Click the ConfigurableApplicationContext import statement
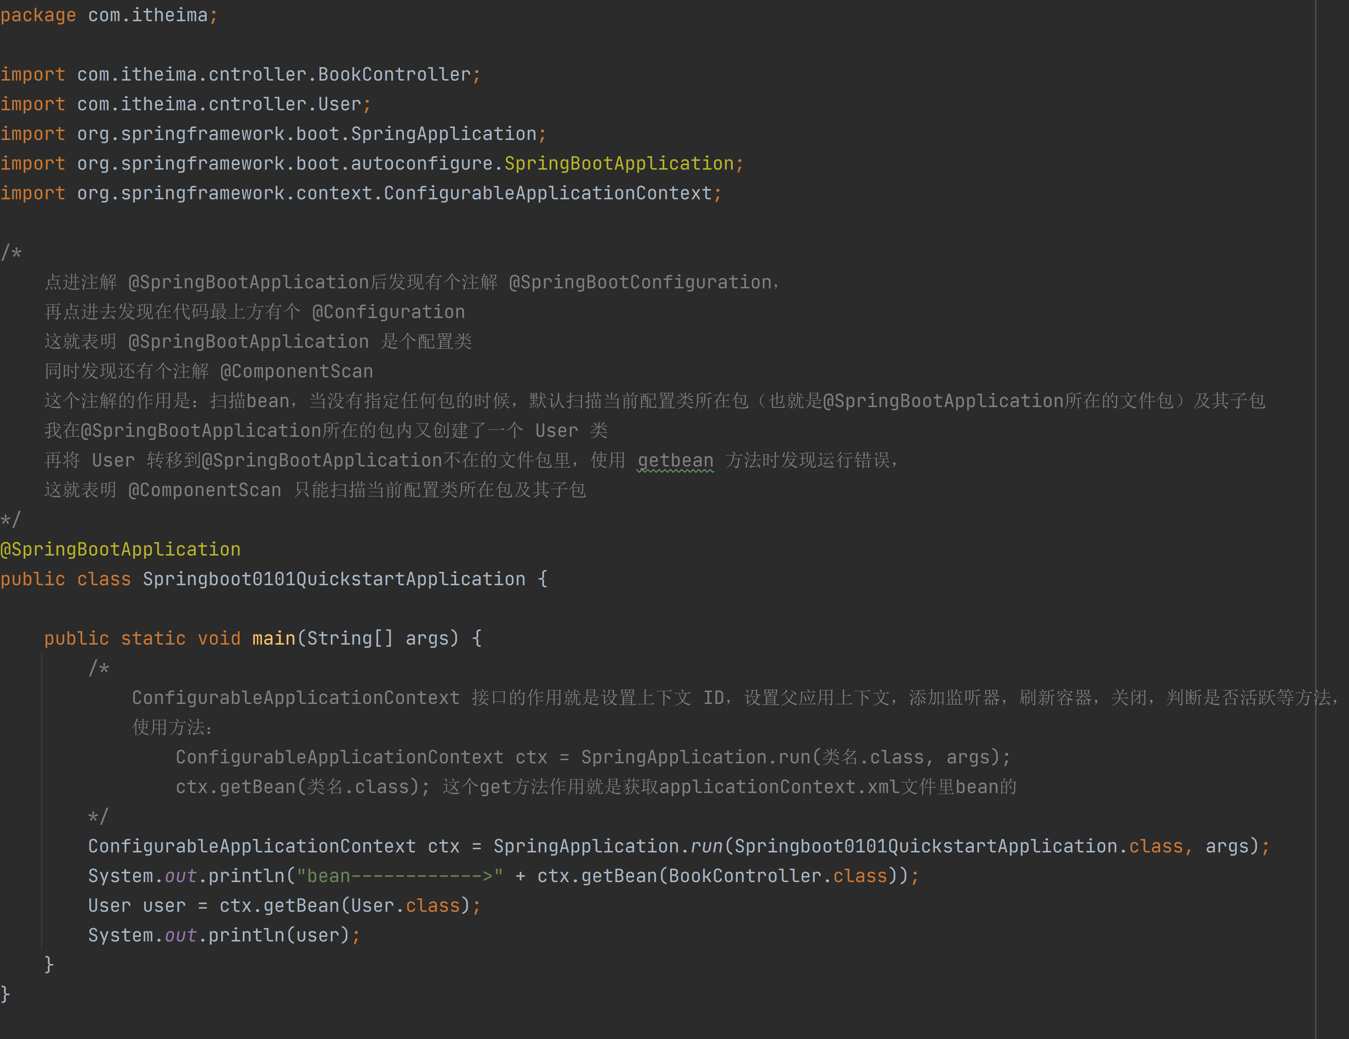The image size is (1349, 1039). tap(395, 193)
